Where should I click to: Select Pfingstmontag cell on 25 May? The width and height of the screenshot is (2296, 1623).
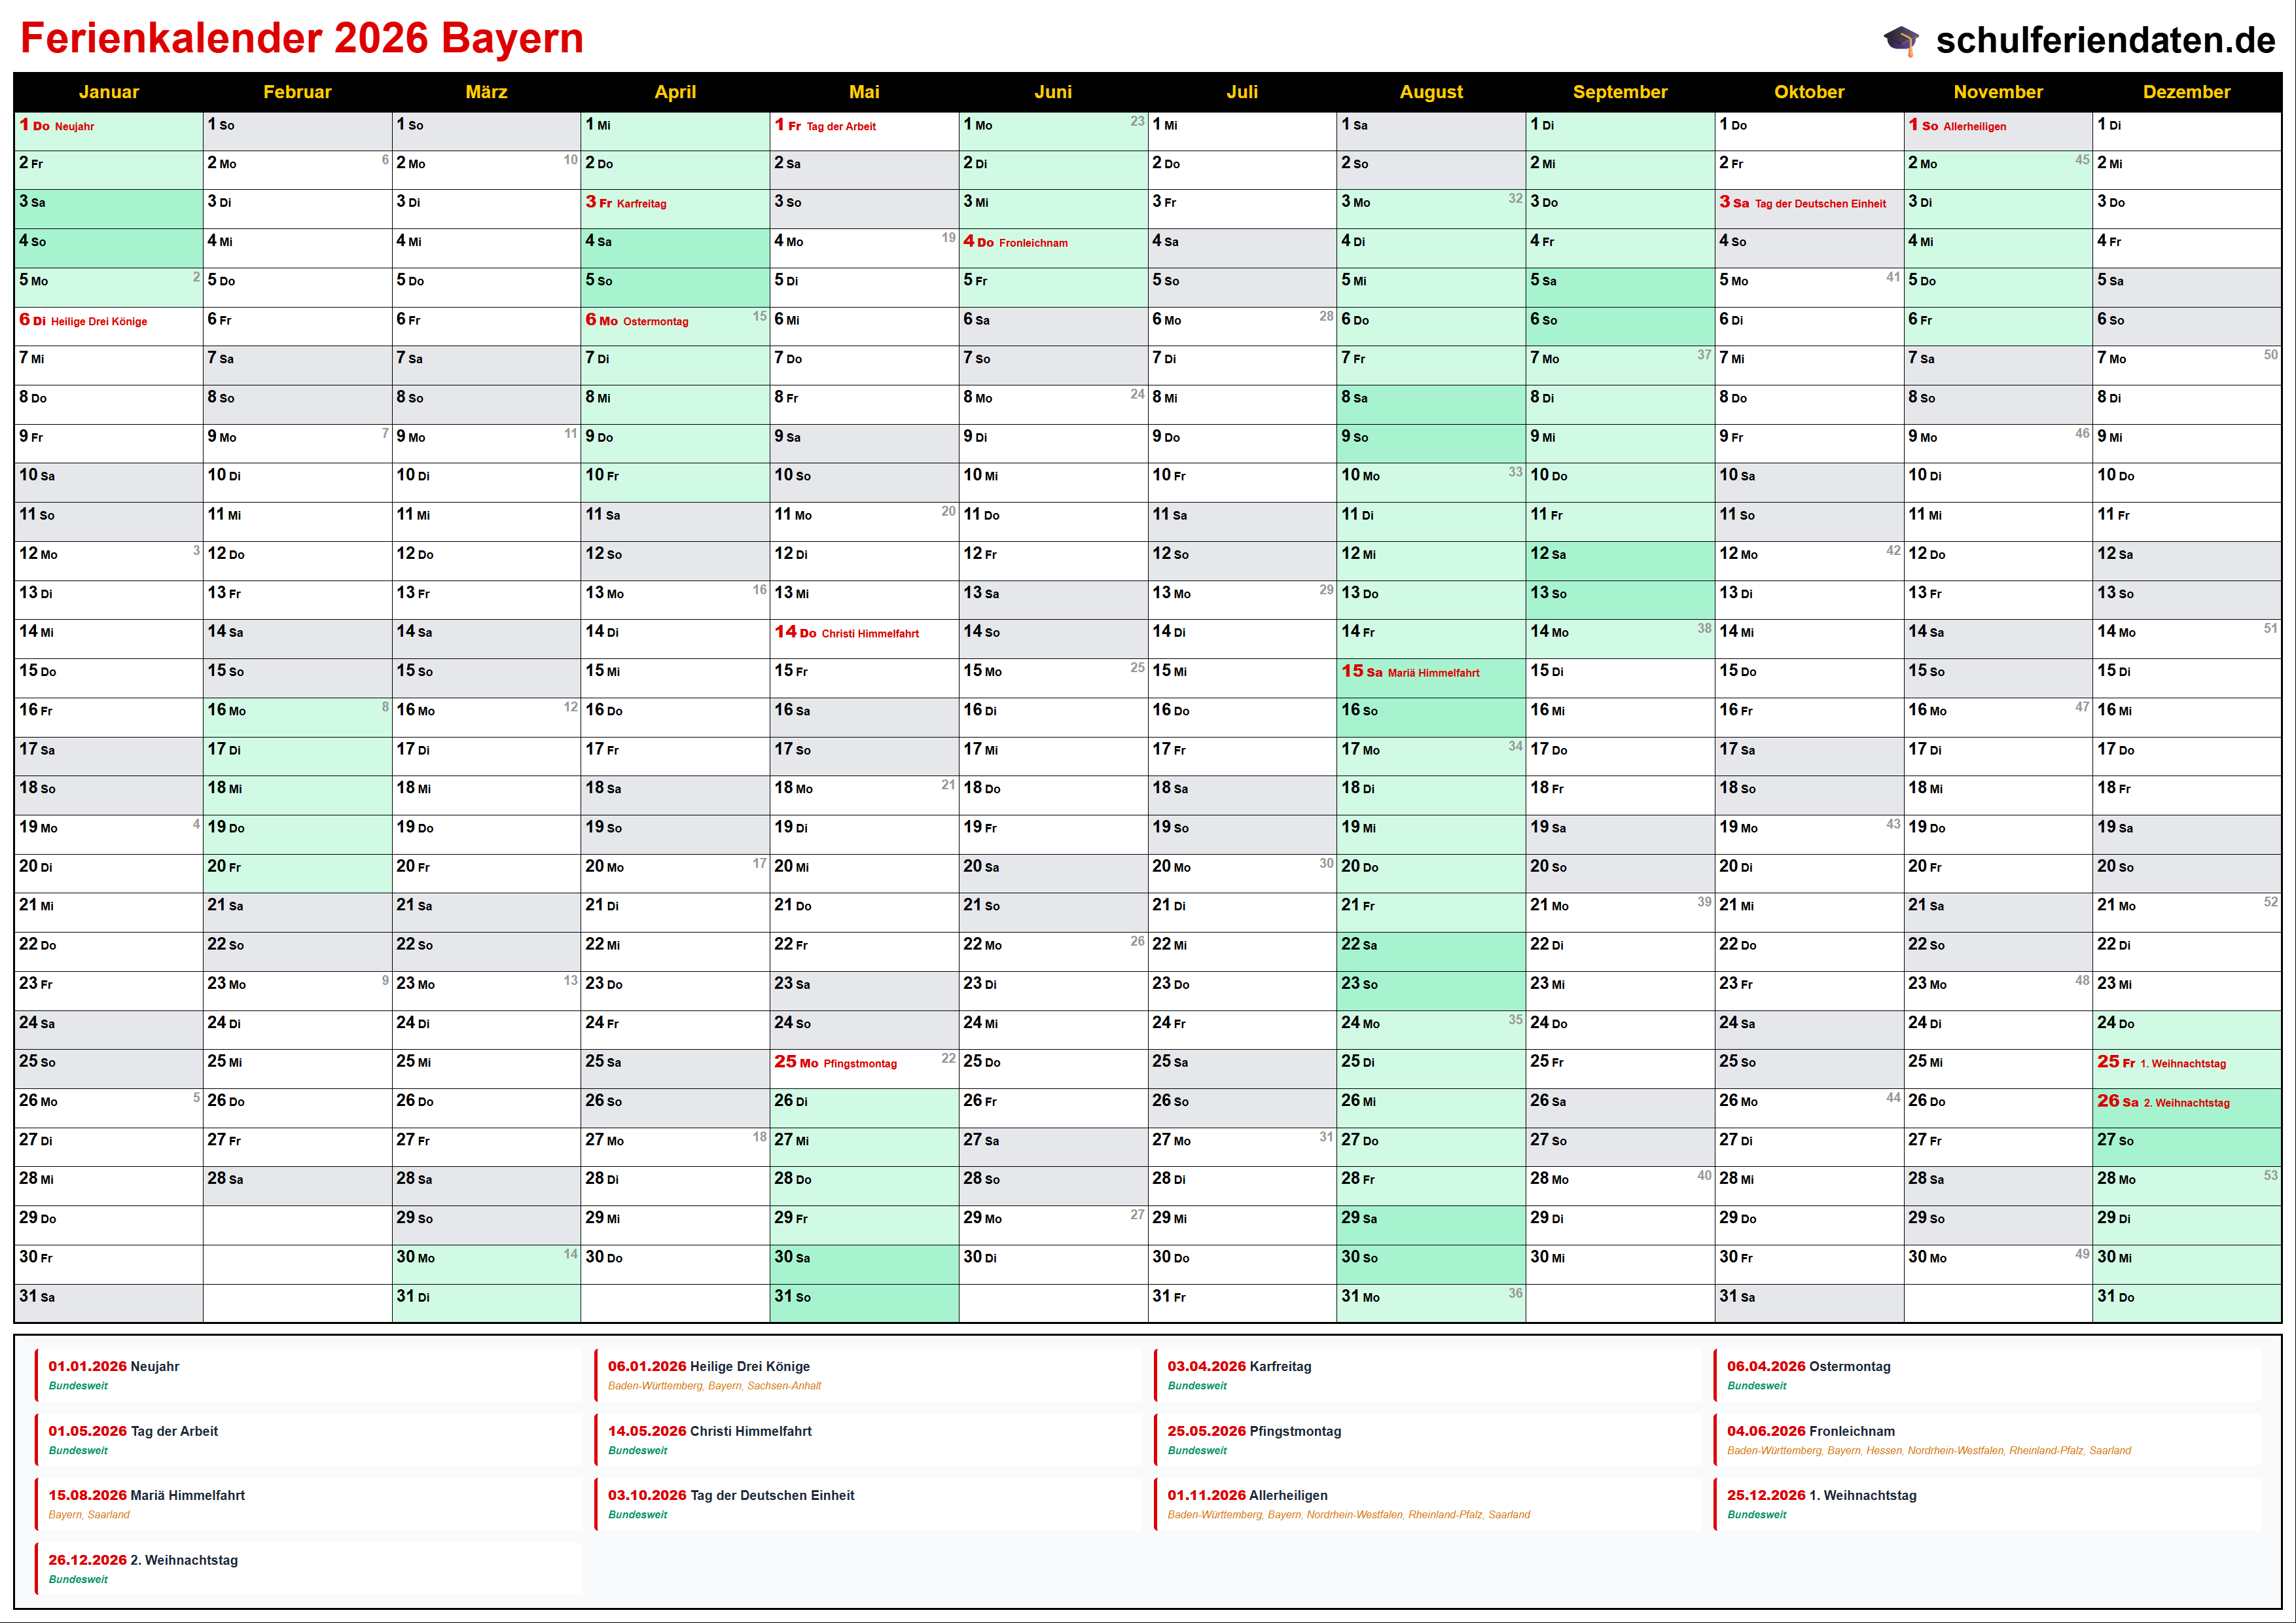(x=859, y=1063)
